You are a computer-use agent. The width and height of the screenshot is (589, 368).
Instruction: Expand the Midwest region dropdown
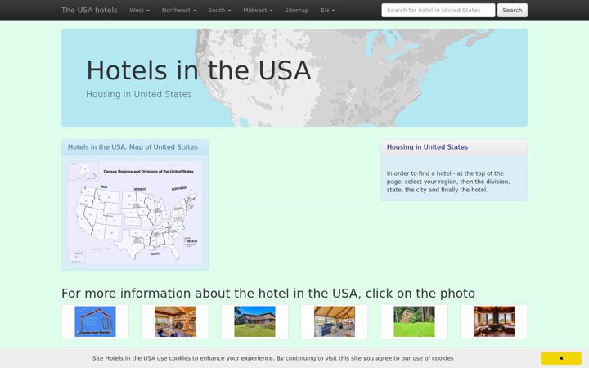(x=258, y=10)
